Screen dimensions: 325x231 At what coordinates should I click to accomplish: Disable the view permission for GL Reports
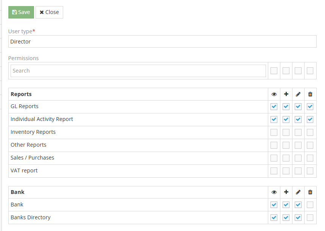274,107
